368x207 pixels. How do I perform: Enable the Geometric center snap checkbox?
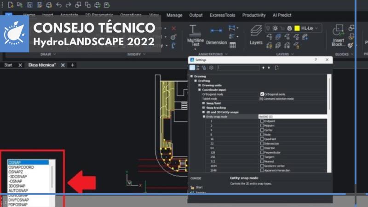tap(262, 166)
